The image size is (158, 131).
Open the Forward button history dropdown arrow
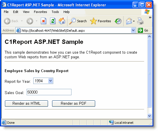[36, 21]
